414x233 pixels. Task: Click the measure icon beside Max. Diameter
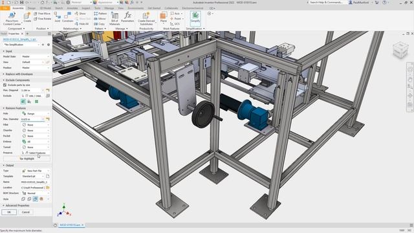(48, 119)
